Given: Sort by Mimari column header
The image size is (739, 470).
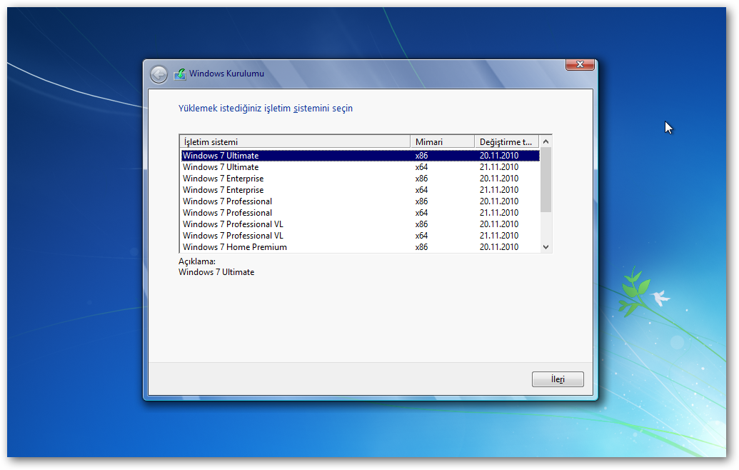Looking at the screenshot, I should coord(442,142).
